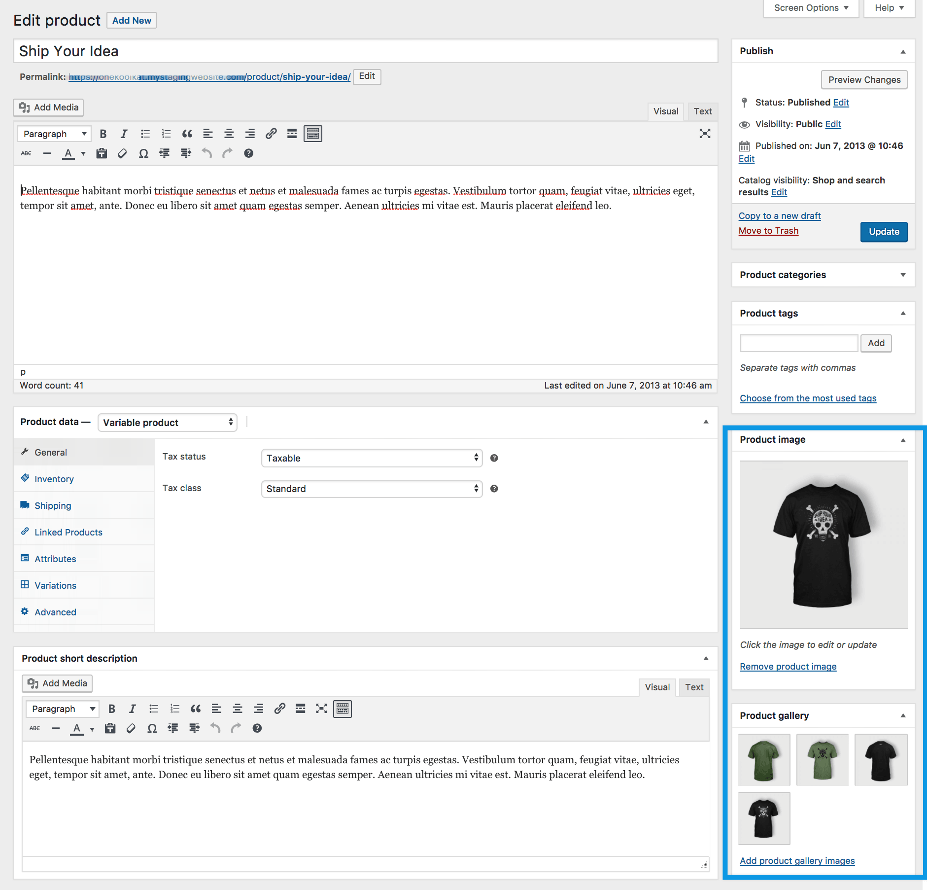The height and width of the screenshot is (890, 927).
Task: Insert a blockquote in the description editor
Action: pyautogui.click(x=186, y=133)
